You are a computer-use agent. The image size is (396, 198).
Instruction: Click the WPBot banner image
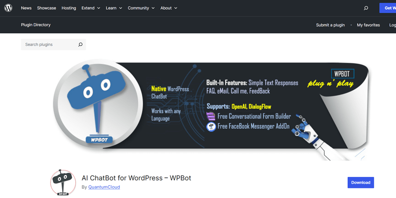211,110
